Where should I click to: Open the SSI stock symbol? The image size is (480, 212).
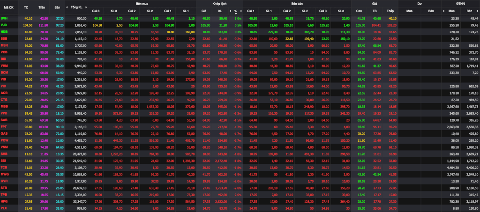4,160
